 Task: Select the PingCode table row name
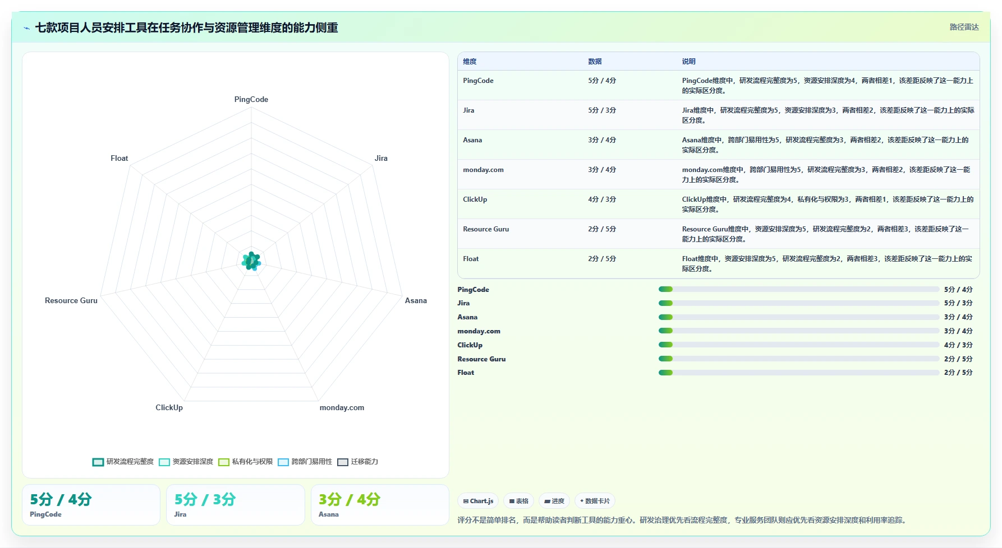tap(478, 81)
